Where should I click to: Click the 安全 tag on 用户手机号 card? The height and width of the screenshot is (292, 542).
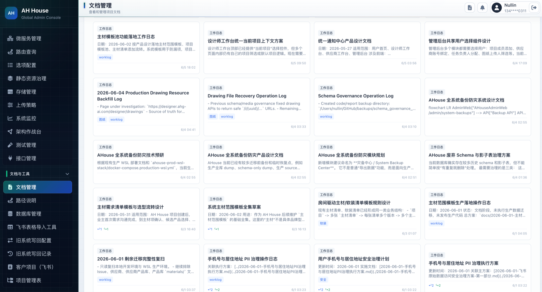323,280
